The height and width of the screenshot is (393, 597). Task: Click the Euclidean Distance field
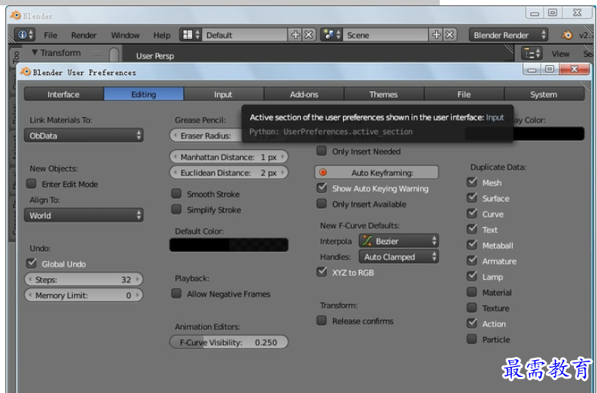tap(229, 172)
